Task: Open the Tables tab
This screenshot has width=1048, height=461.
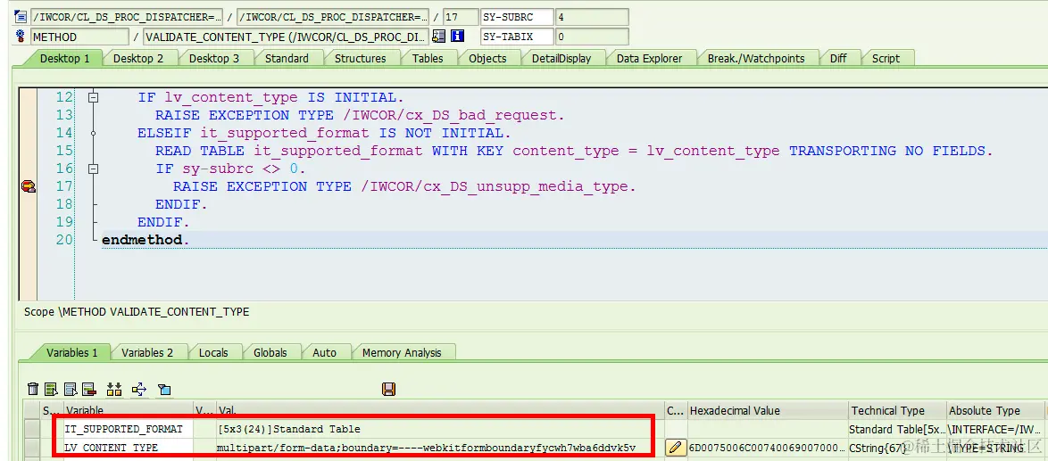Action: (x=428, y=58)
